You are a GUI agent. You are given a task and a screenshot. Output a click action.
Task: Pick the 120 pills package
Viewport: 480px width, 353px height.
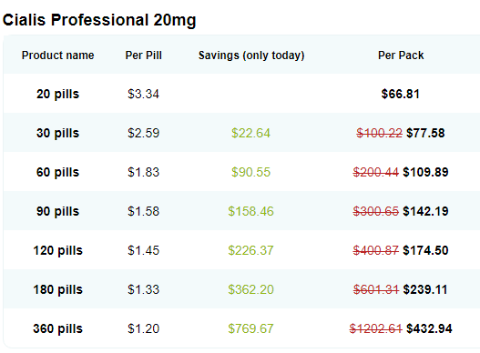[x=58, y=250]
